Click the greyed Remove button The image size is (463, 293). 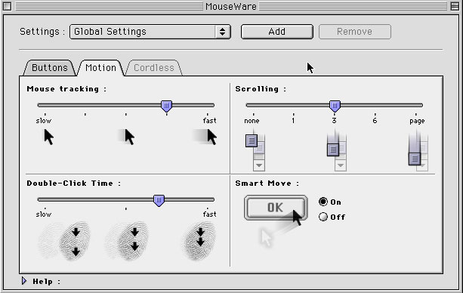point(355,32)
